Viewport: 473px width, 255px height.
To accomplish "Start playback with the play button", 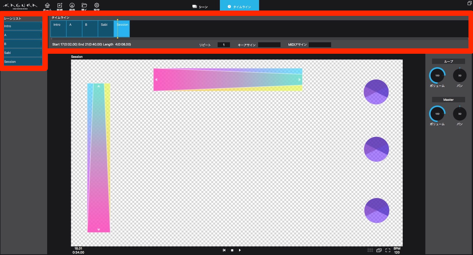I will [240, 250].
